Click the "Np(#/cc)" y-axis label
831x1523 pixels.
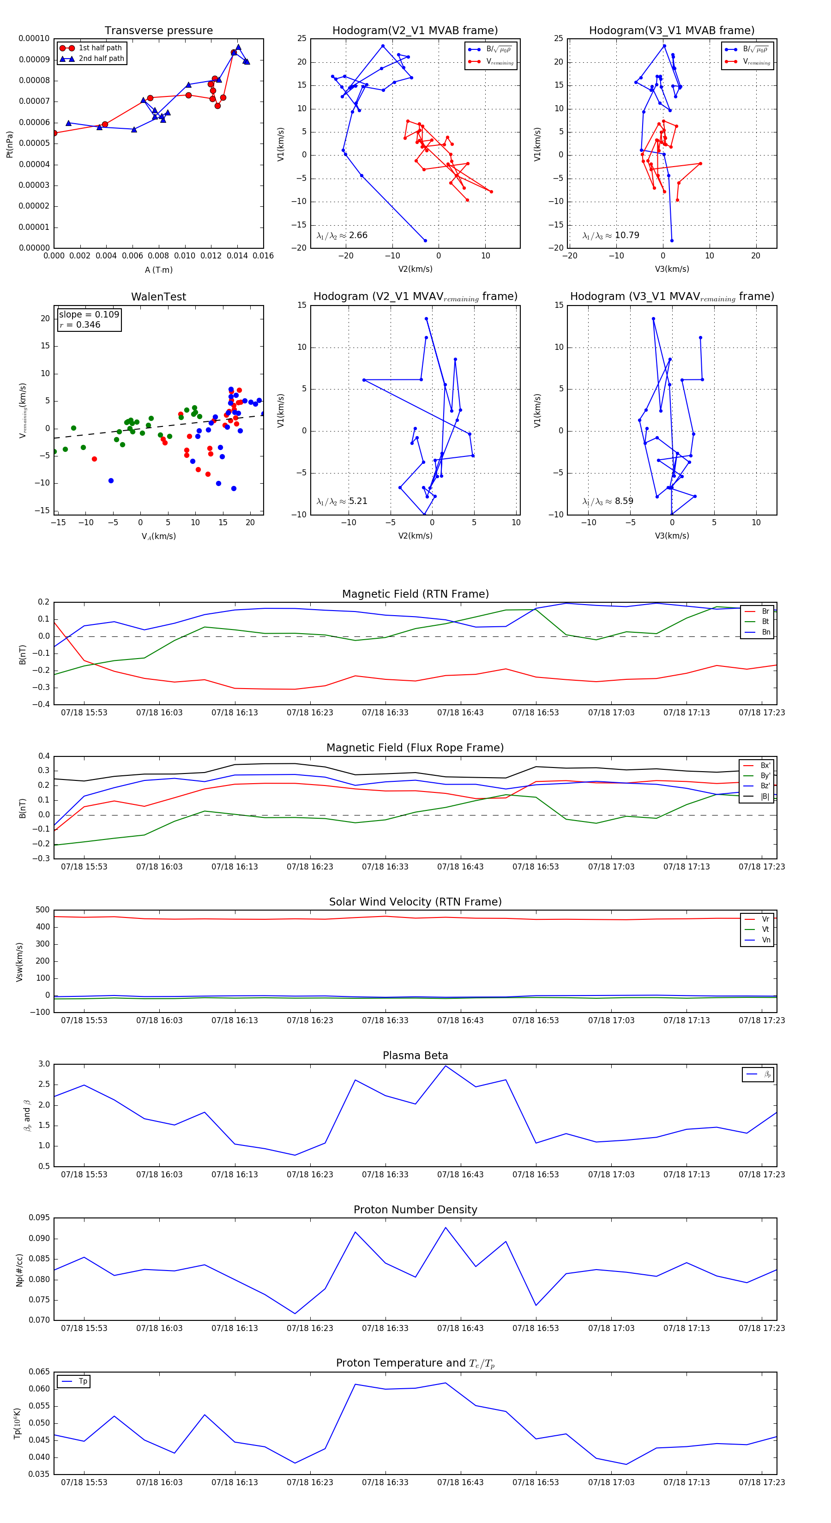(x=19, y=1270)
